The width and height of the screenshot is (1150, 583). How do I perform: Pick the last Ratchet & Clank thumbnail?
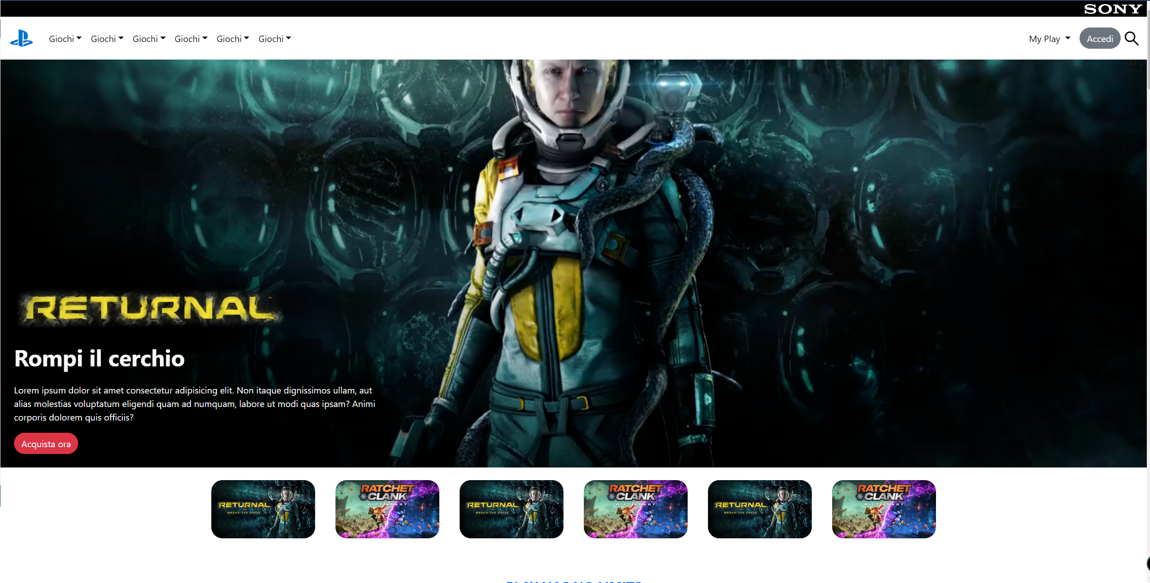click(x=884, y=509)
